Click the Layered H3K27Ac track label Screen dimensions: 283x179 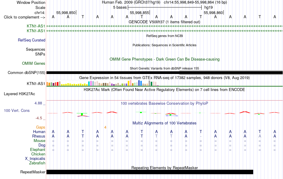click(19, 94)
